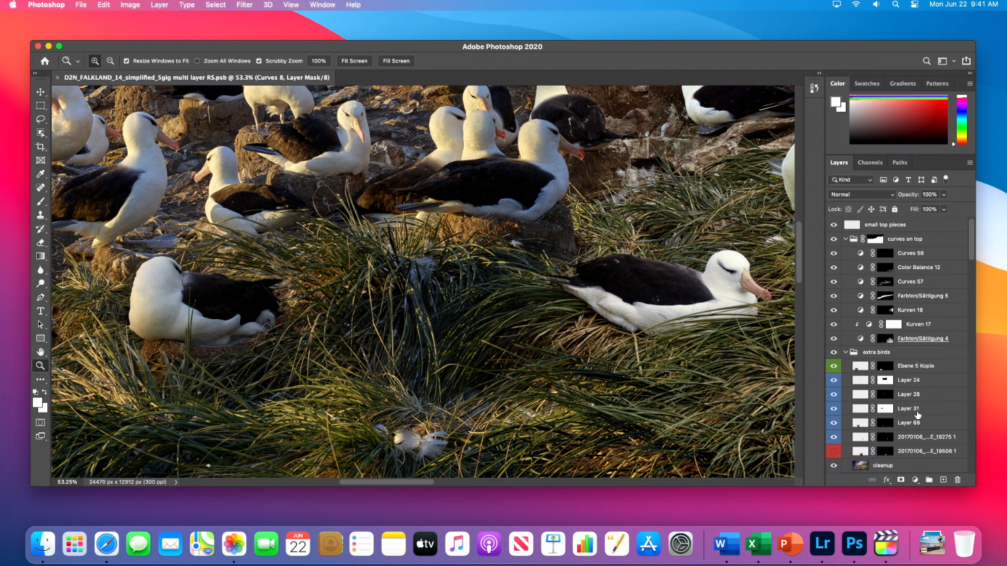Open the blend mode Normal dropdown
The width and height of the screenshot is (1007, 566).
tap(862, 195)
